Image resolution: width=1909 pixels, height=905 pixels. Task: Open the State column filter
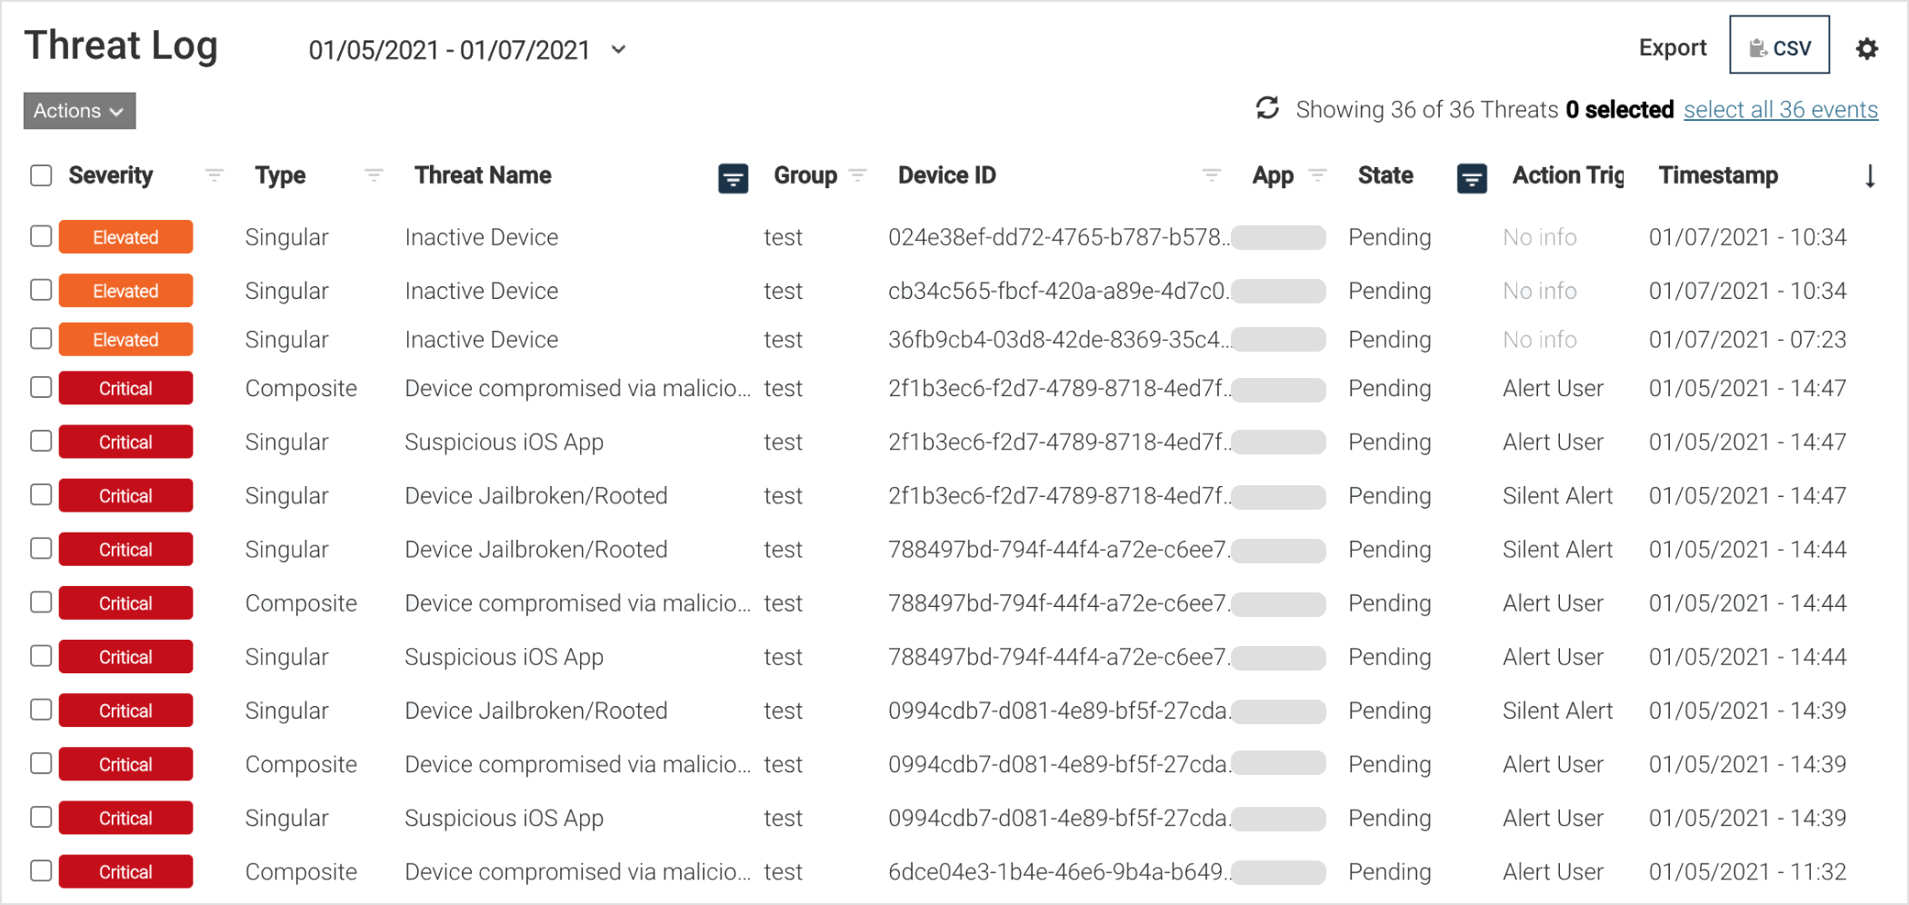pos(1473,178)
